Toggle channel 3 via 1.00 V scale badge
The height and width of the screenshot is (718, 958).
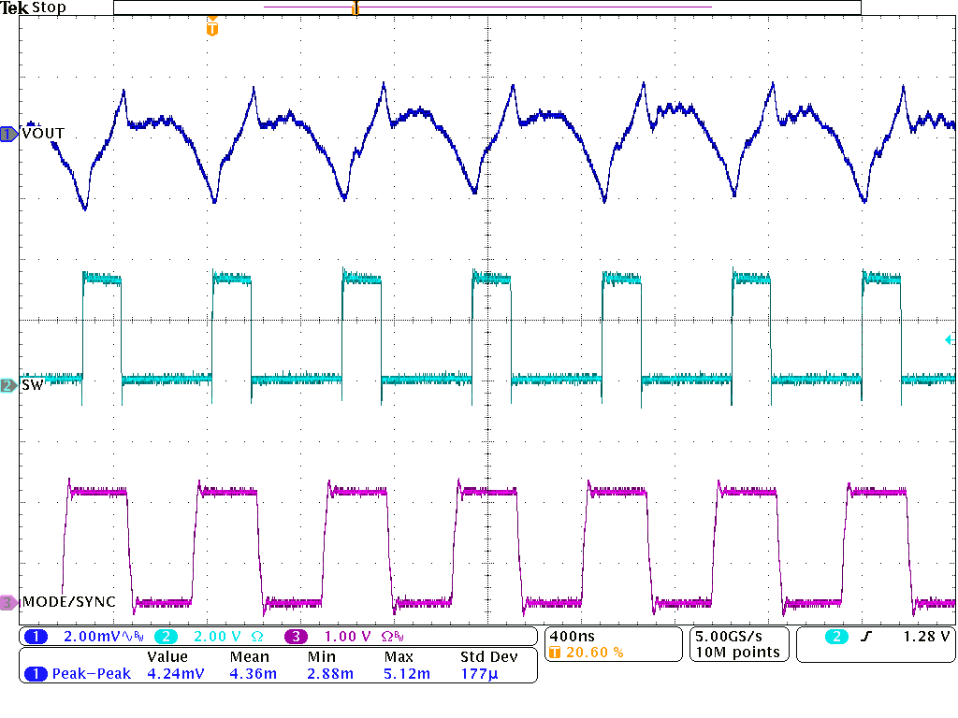[x=296, y=637]
